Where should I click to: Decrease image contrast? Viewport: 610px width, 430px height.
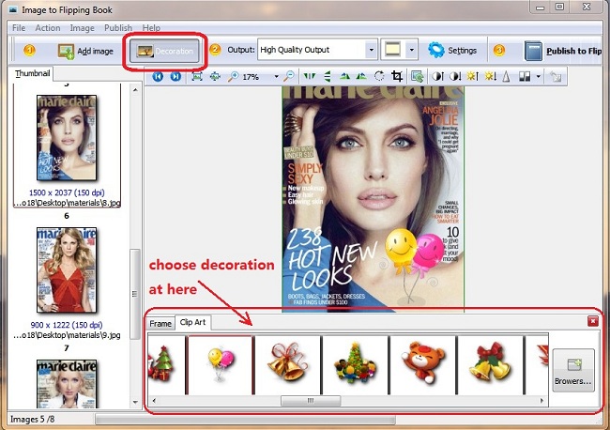click(x=455, y=76)
